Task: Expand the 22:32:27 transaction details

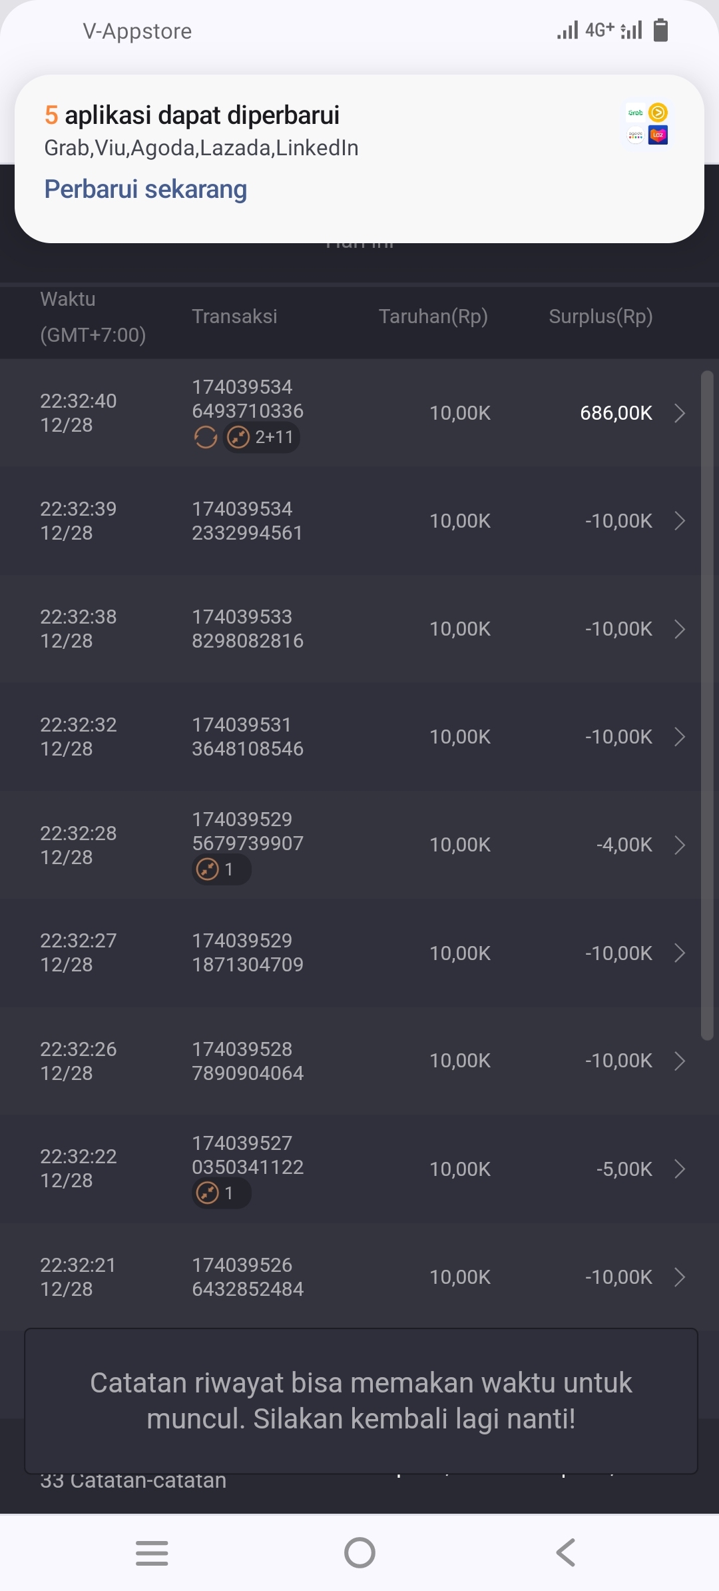Action: 679,953
